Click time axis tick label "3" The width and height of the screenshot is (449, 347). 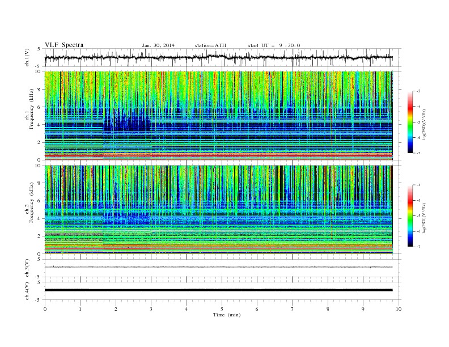[x=151, y=309]
